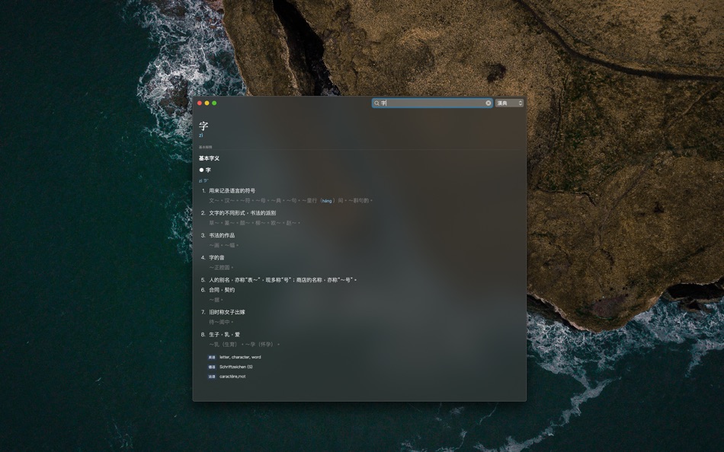Click the bulleted 字 entry heading
Screen dimensions: 724x452
pyautogui.click(x=205, y=170)
